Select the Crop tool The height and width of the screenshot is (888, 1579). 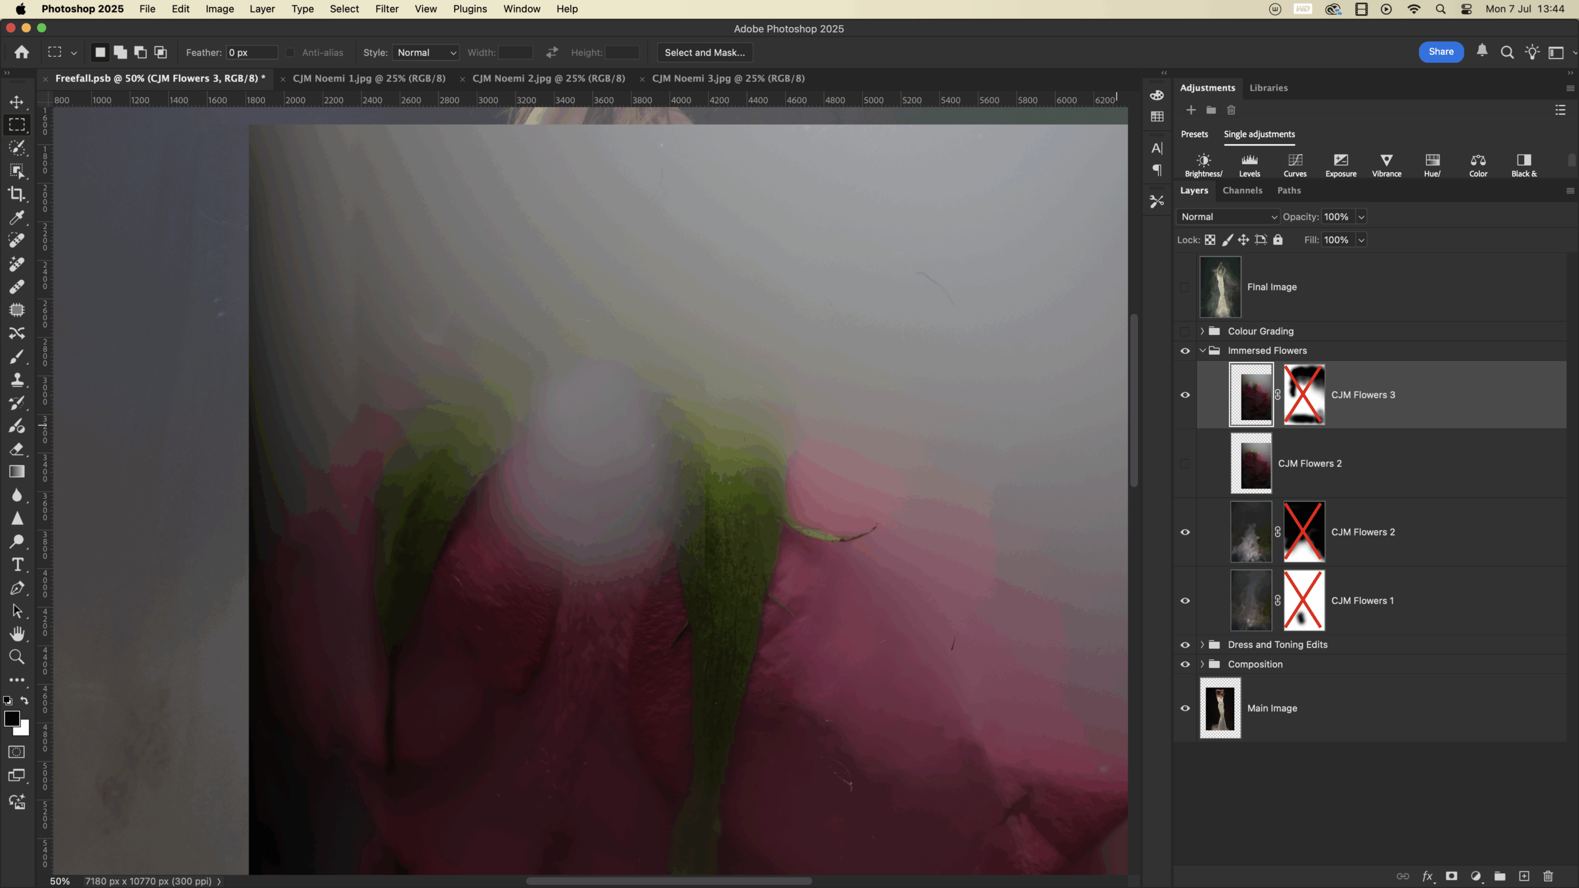(x=17, y=194)
